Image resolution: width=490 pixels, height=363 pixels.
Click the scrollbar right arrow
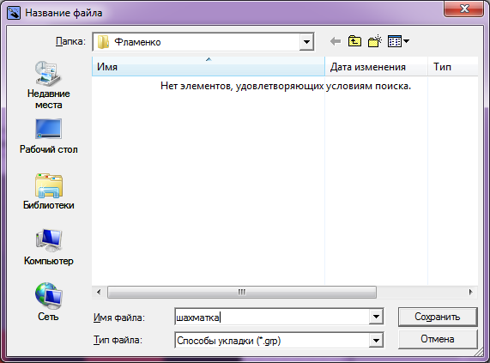[470, 293]
